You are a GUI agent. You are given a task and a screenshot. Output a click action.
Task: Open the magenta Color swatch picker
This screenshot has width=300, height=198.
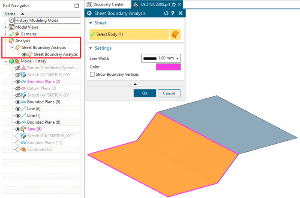pos(168,67)
